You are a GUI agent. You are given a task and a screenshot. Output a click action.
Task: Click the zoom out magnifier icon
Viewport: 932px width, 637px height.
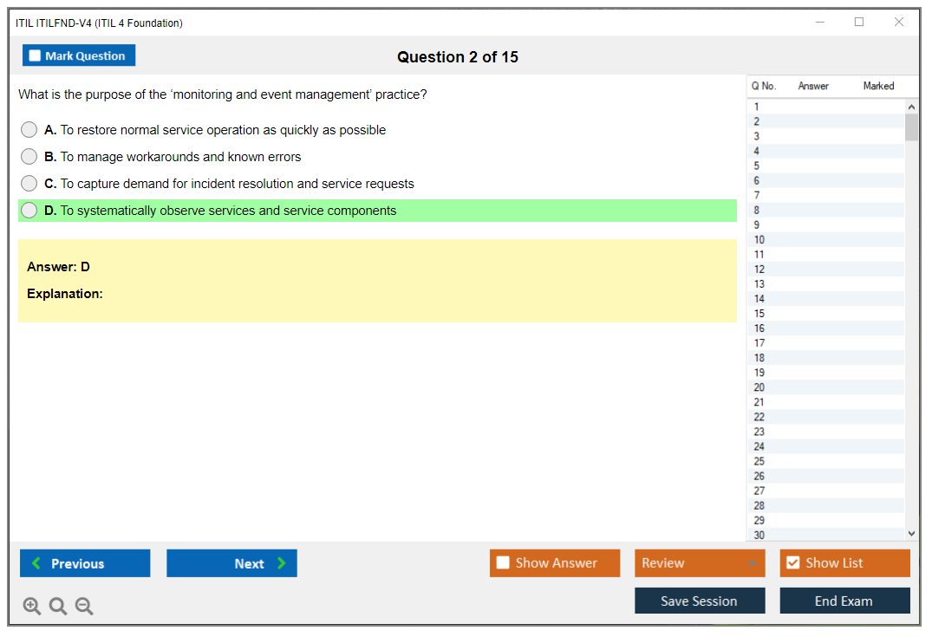pyautogui.click(x=84, y=607)
